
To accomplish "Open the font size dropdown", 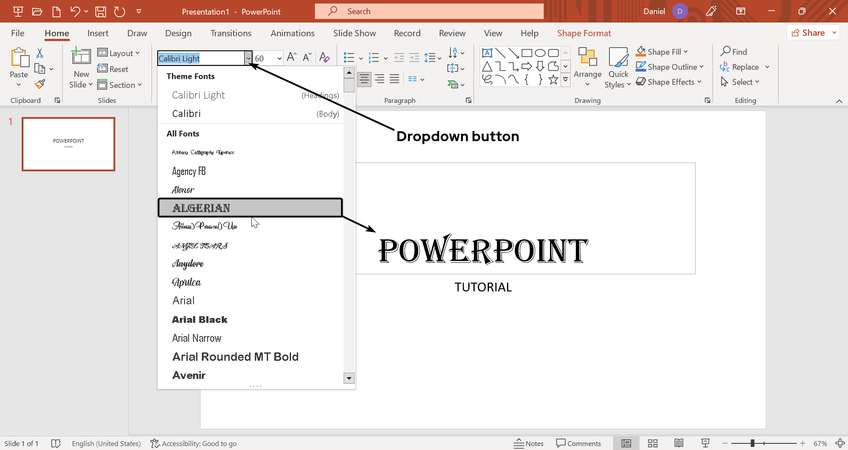I will coord(279,58).
